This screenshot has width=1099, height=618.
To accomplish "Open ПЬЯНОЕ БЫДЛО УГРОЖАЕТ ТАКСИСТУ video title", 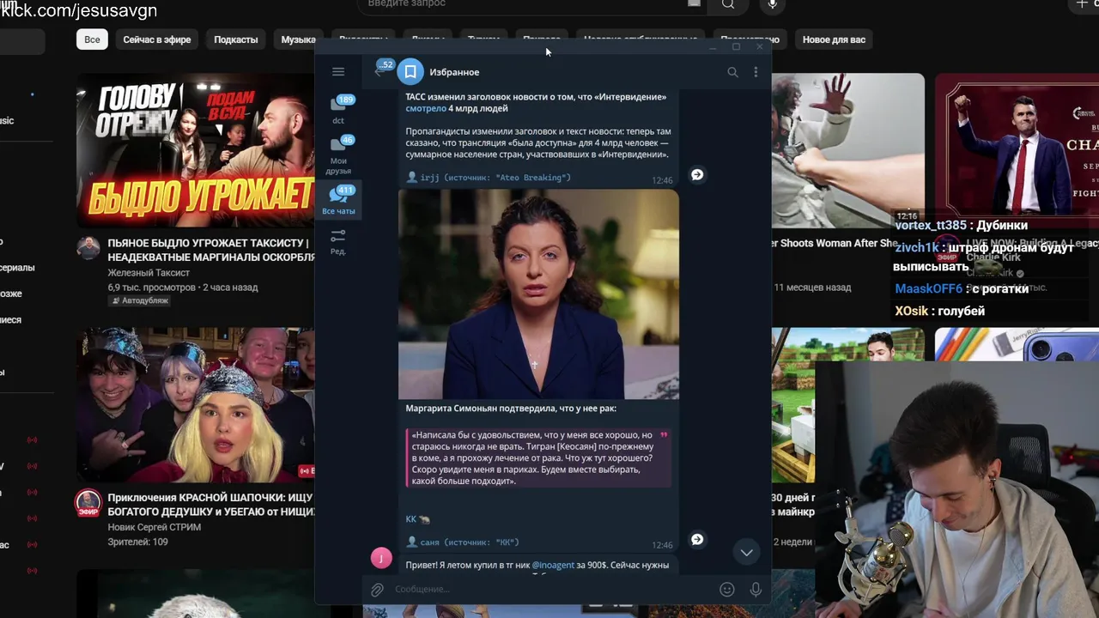I will 210,250.
